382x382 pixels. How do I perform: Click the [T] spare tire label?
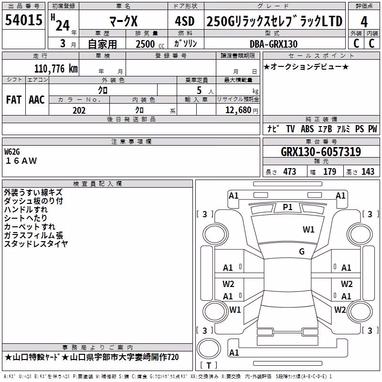pos(209,365)
